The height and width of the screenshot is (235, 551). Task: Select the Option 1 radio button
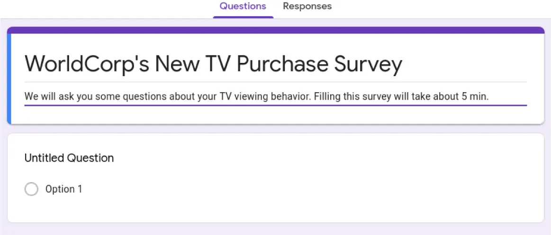pos(31,189)
